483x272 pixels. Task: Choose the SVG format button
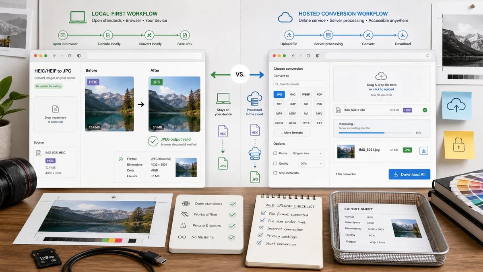pyautogui.click(x=319, y=104)
